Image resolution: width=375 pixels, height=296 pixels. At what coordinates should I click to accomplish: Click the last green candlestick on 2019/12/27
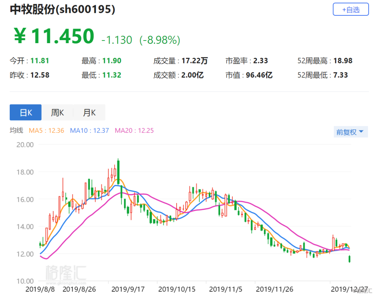point(349,259)
